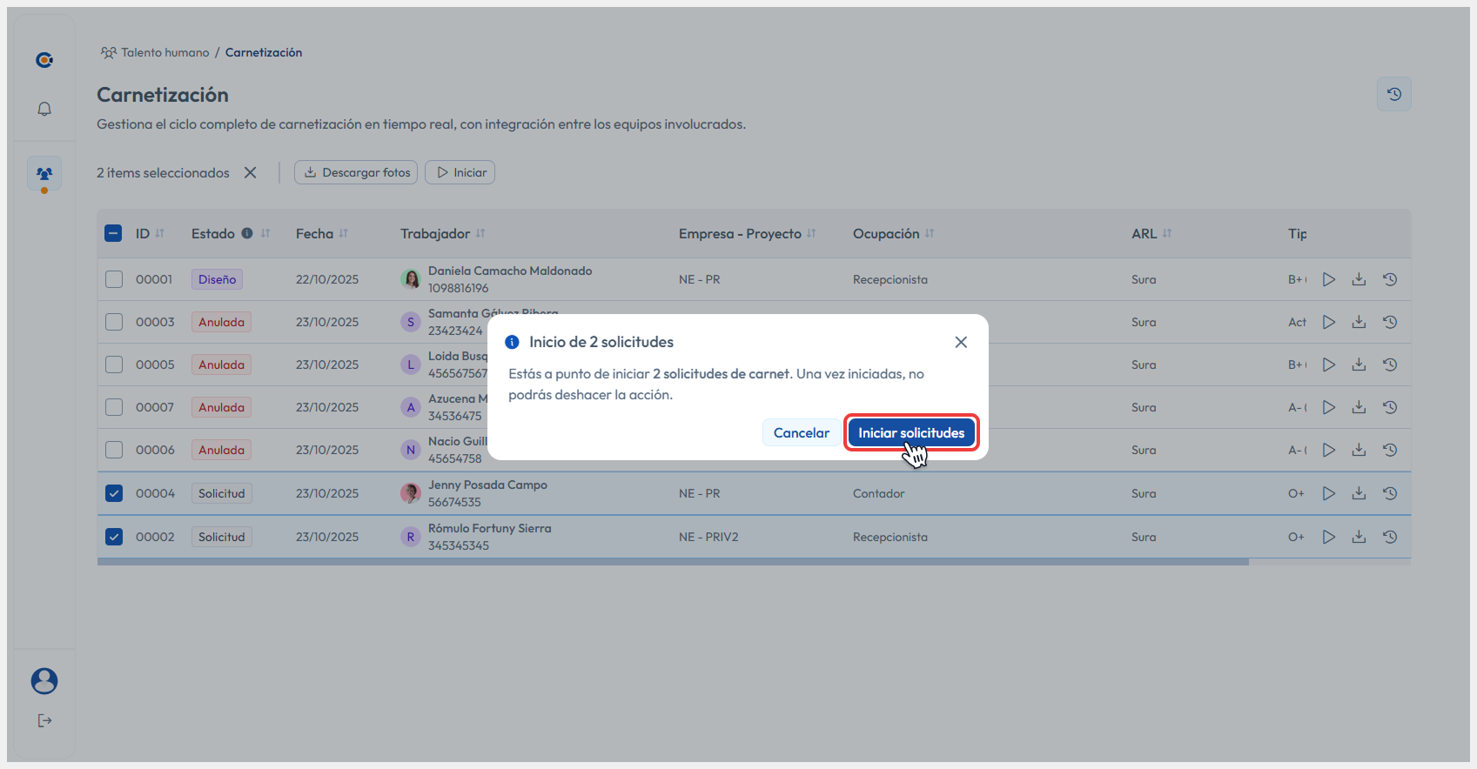Click the Carnetización breadcrumb

(x=264, y=52)
